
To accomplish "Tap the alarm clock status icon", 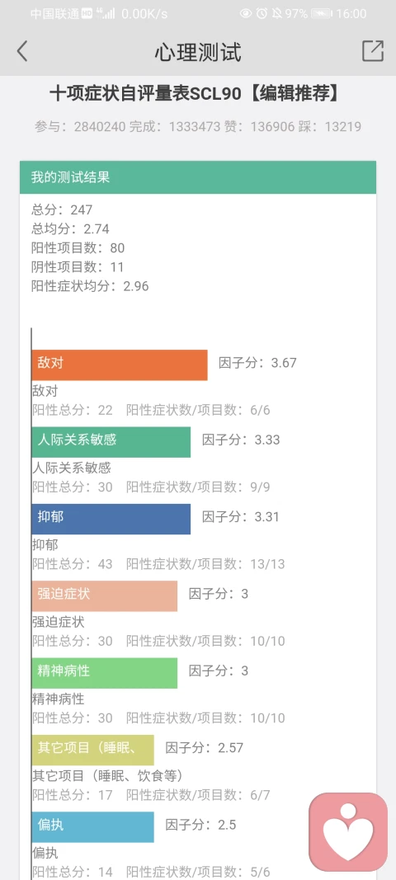I will tap(262, 14).
